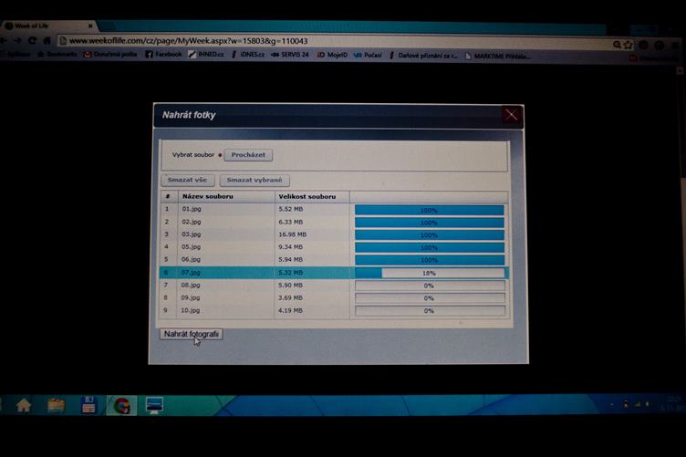The image size is (686, 457).
Task: Open the SERVIS 24 bookmark
Action: tap(289, 55)
